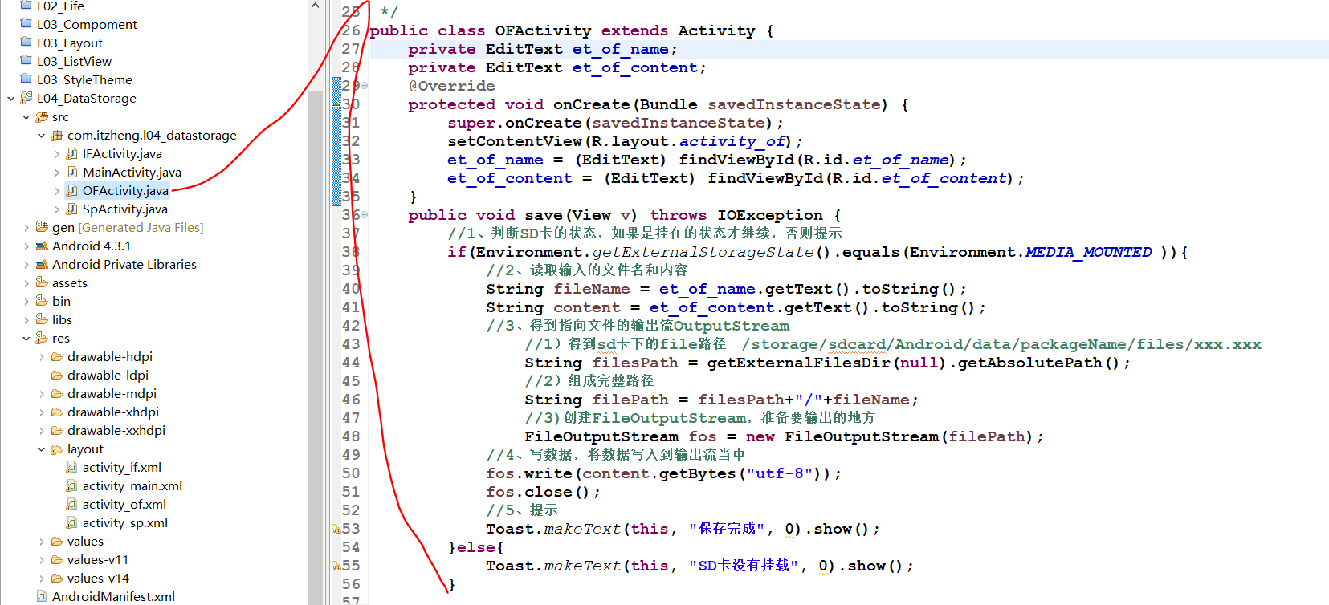Expand the MainActivity.java node
Viewport: 1329px width, 605px height.
57,173
